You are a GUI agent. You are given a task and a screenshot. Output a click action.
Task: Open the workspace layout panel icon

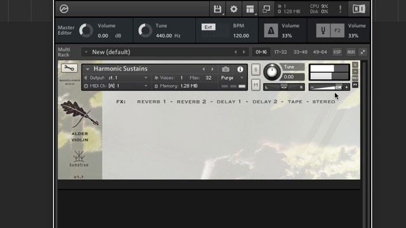tap(250, 9)
